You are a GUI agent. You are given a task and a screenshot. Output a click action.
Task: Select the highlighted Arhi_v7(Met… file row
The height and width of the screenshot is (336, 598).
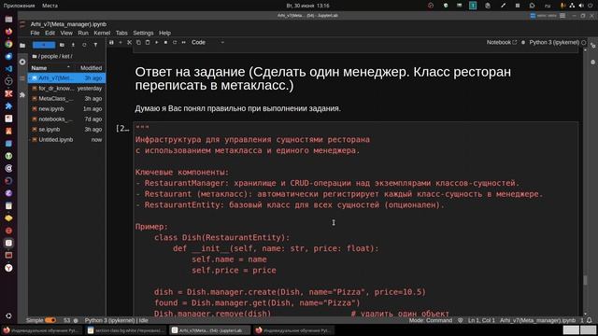click(66, 78)
